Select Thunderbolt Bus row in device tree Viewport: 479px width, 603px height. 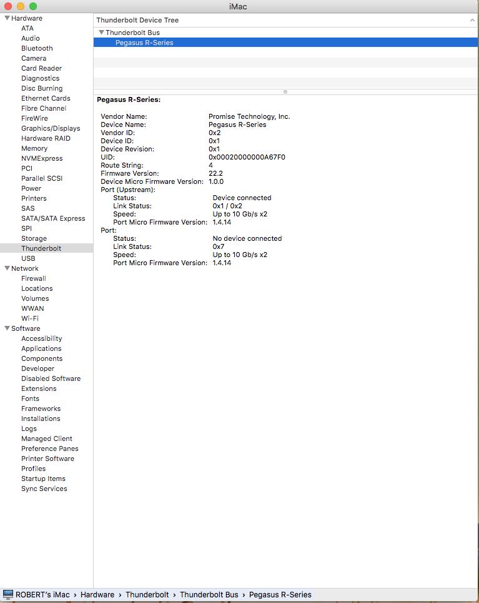pyautogui.click(x=285, y=33)
